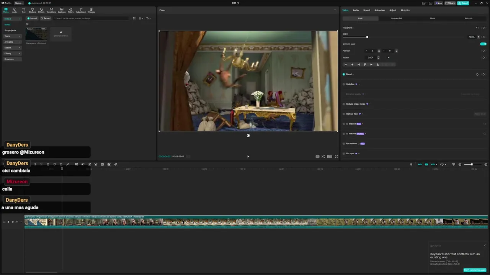Open the Stickers panel

coord(32,10)
